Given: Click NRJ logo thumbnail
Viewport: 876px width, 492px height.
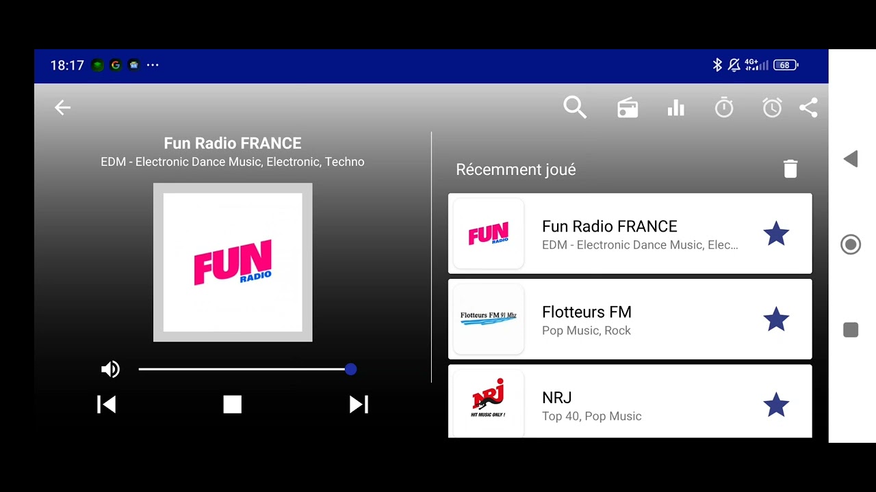Looking at the screenshot, I should [x=489, y=404].
